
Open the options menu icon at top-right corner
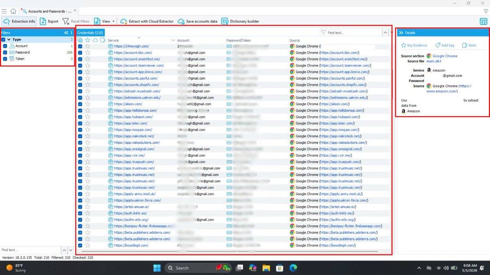click(x=486, y=11)
